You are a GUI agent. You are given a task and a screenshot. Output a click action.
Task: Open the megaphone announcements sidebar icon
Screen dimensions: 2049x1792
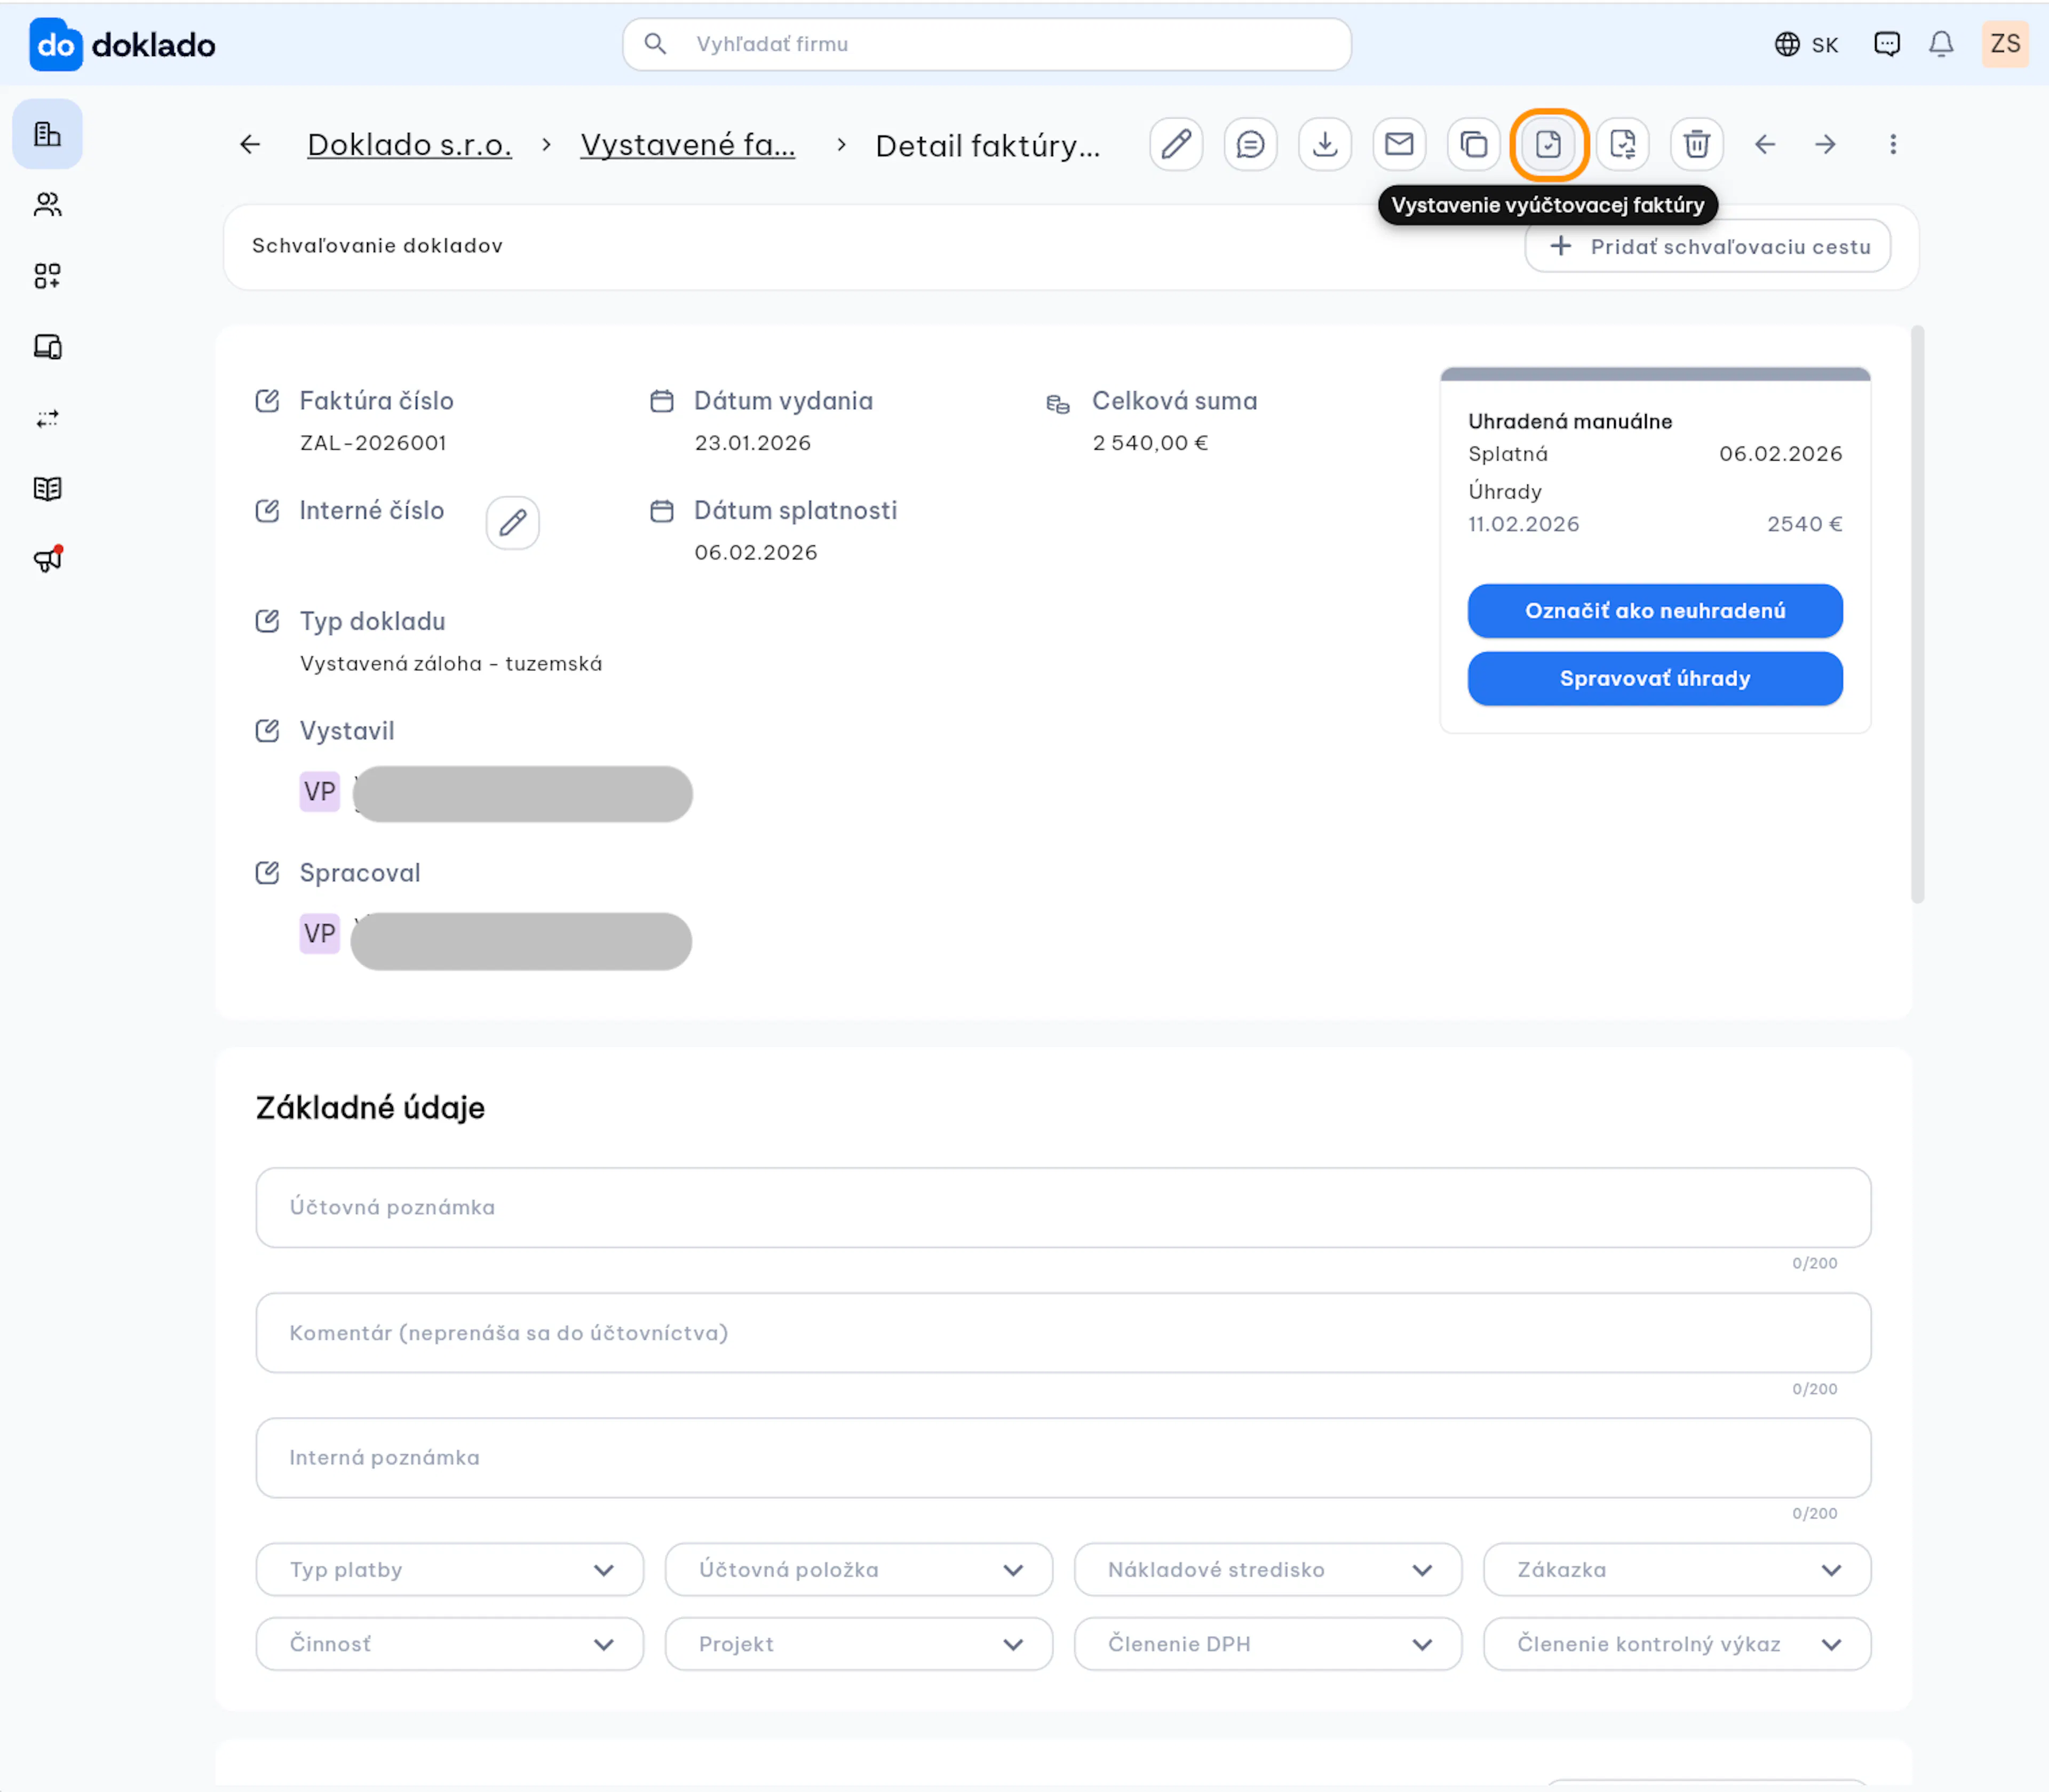(47, 560)
